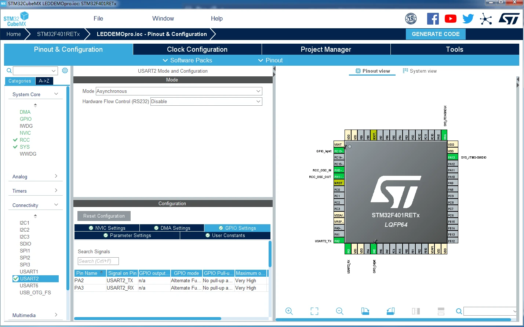The image size is (524, 327).
Task: Select USART2 in Connectivity list
Action: (36, 279)
